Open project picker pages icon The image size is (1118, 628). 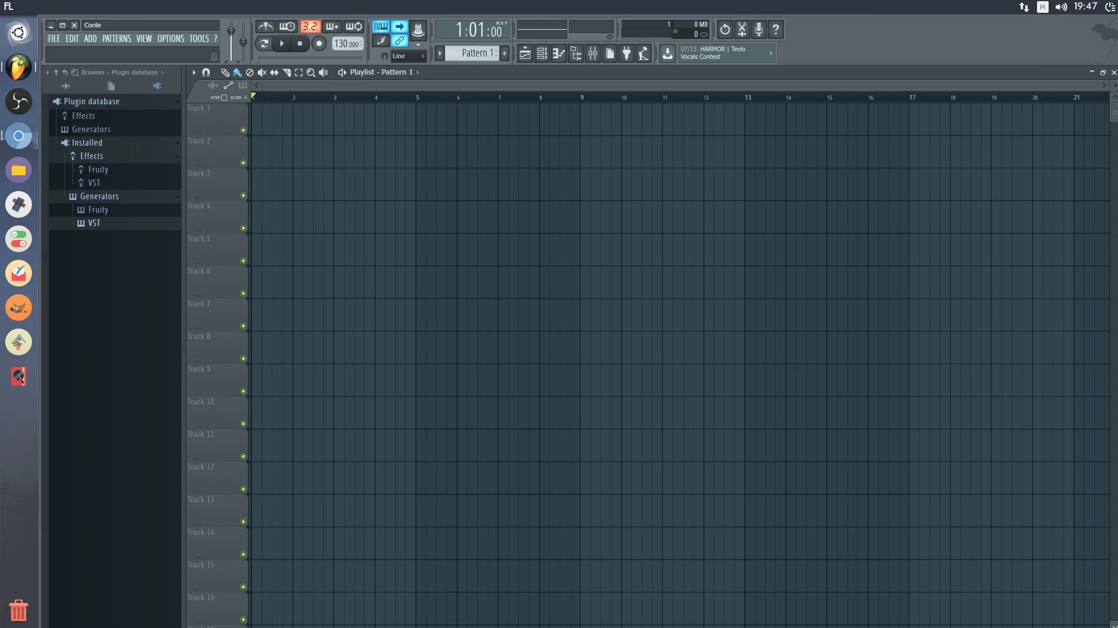(x=610, y=54)
